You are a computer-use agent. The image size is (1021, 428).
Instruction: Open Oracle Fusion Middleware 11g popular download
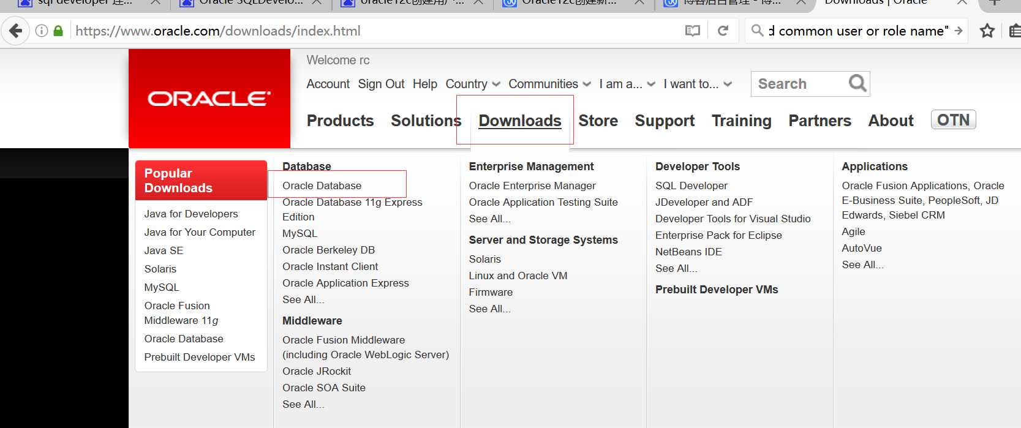pyautogui.click(x=181, y=313)
